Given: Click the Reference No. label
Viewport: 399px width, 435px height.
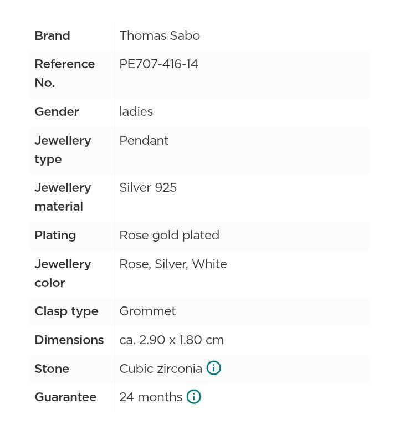Looking at the screenshot, I should click(x=64, y=73).
